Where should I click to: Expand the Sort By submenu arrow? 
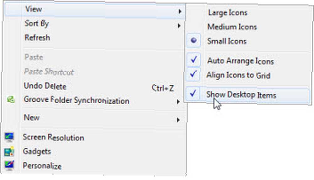tap(179, 26)
